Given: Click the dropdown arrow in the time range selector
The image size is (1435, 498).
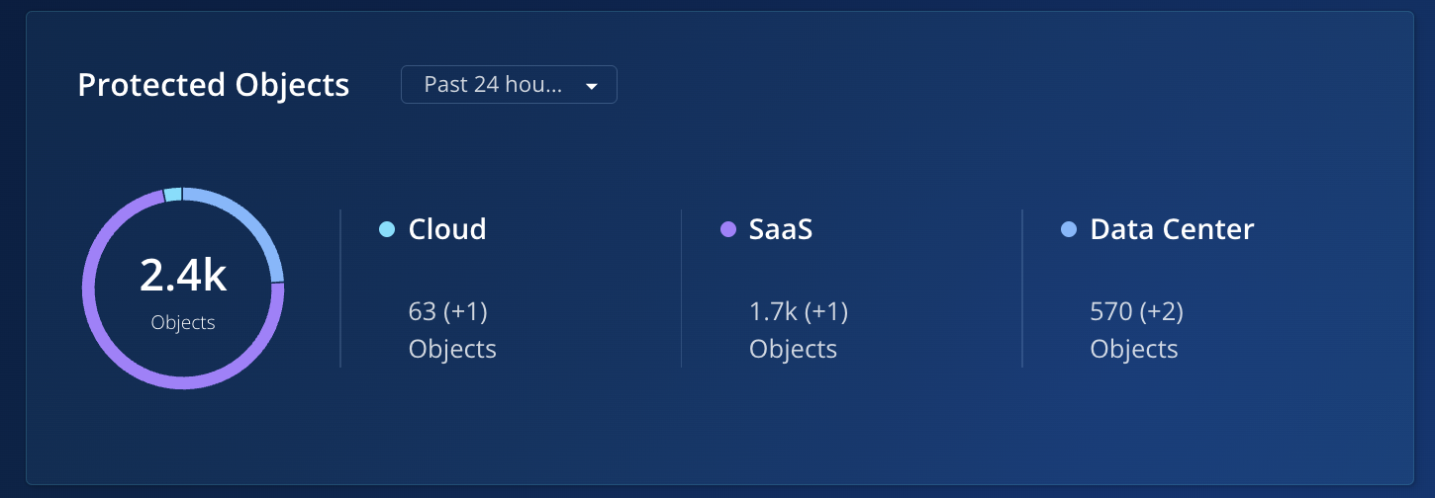Looking at the screenshot, I should click(592, 86).
